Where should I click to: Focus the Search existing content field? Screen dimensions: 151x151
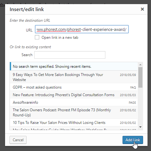tap(70, 55)
